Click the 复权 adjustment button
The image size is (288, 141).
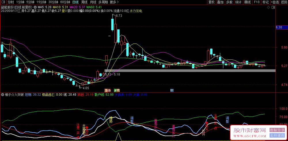(211, 2)
